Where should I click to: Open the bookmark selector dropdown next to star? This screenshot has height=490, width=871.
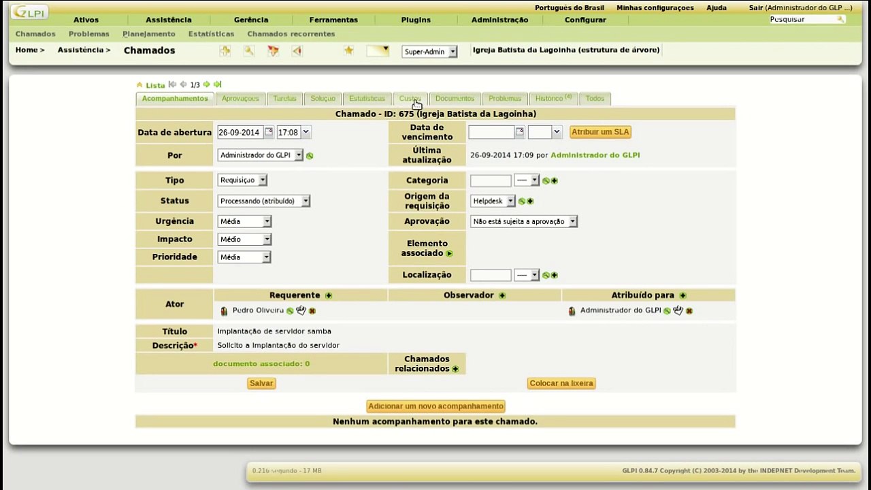pyautogui.click(x=378, y=51)
